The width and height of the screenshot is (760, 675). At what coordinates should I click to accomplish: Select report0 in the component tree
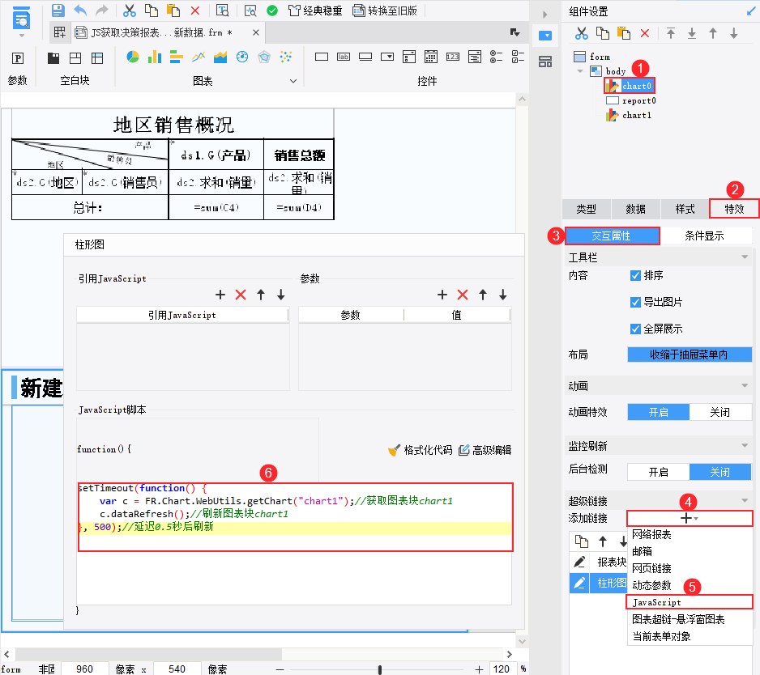(631, 100)
